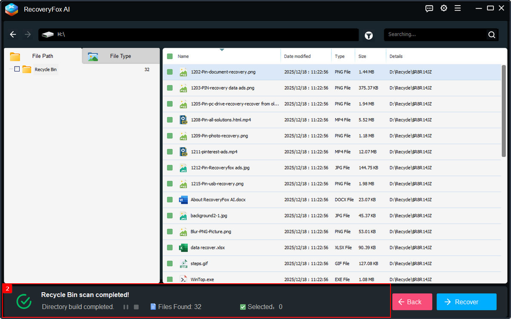Go back with the left arrow
The width and height of the screenshot is (511, 319).
point(13,34)
